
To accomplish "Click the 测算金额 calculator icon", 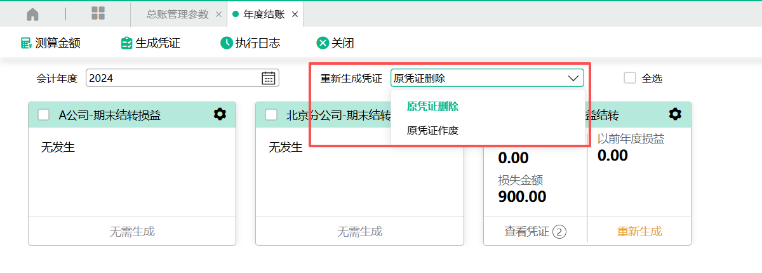I will click(26, 43).
